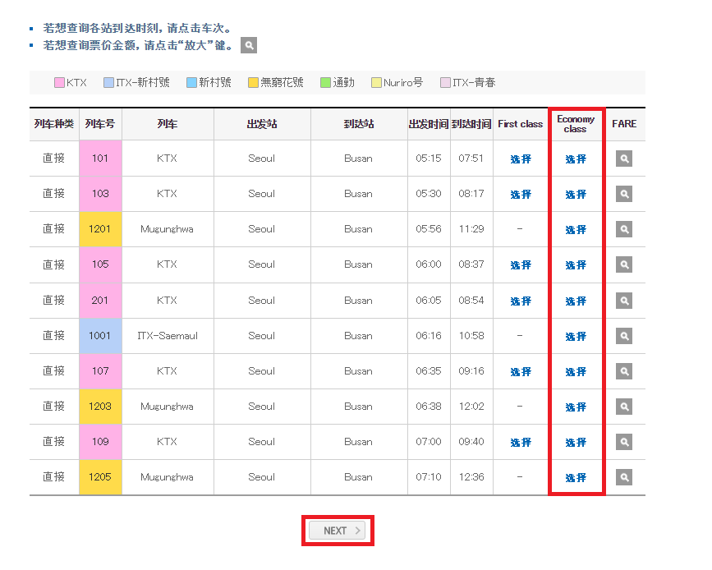Open the fare magnifier icon for train 1201
Image resolution: width=712 pixels, height=570 pixels.
(x=624, y=229)
